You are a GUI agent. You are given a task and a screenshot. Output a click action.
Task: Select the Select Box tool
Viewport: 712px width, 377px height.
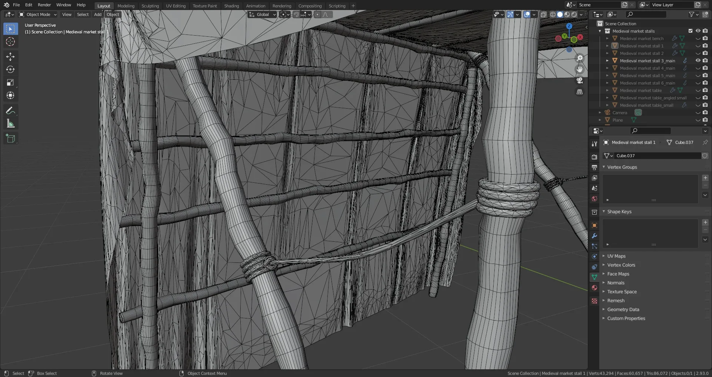(10, 29)
